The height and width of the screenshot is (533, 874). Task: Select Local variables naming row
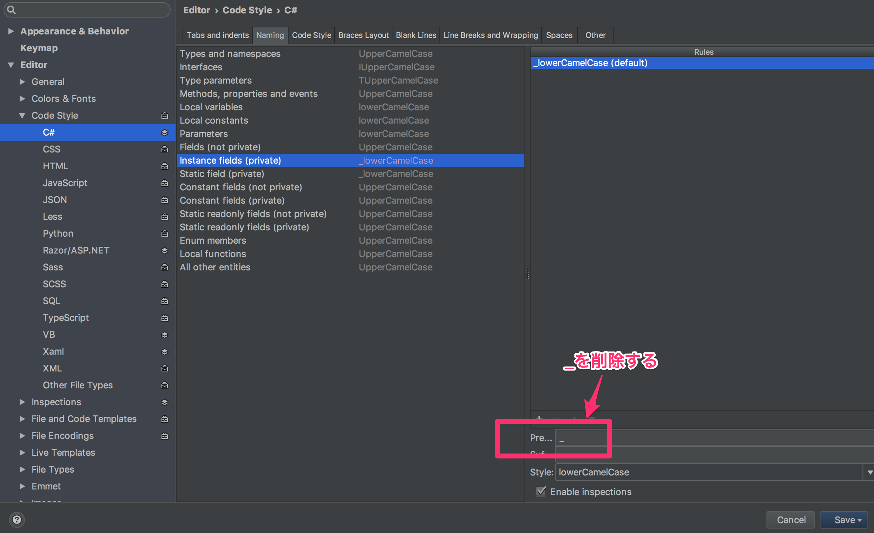click(x=350, y=107)
